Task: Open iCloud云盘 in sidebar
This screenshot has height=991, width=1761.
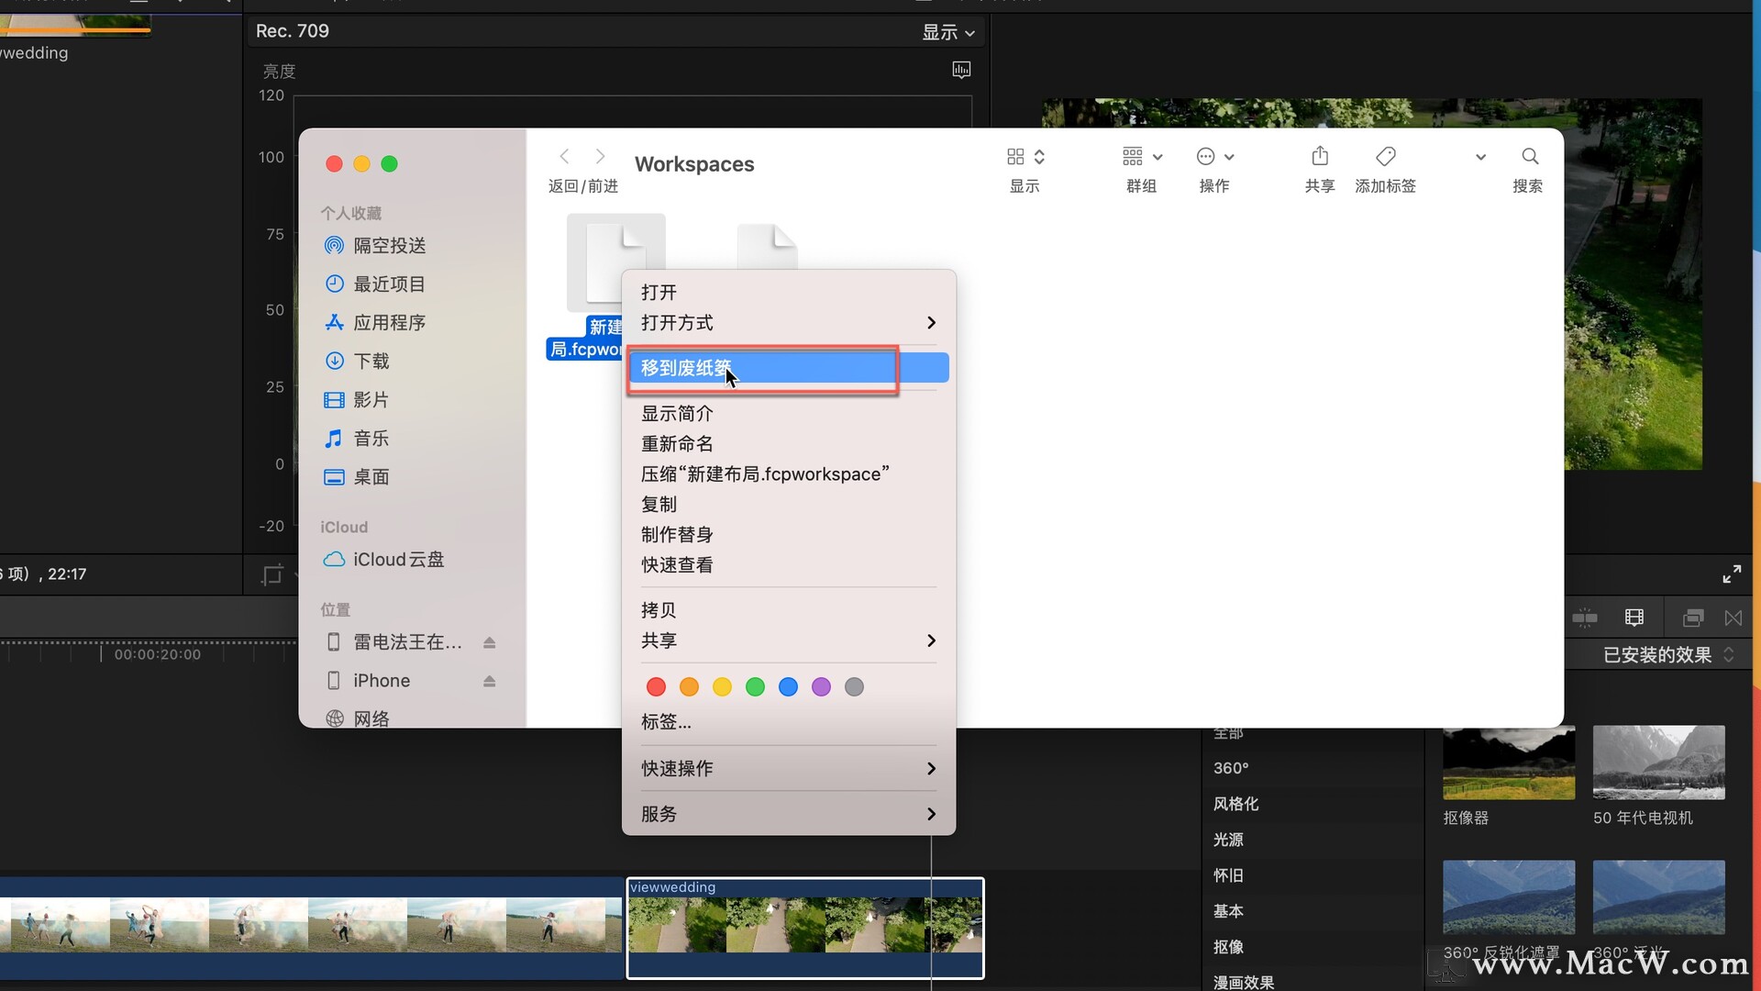Action: [383, 560]
